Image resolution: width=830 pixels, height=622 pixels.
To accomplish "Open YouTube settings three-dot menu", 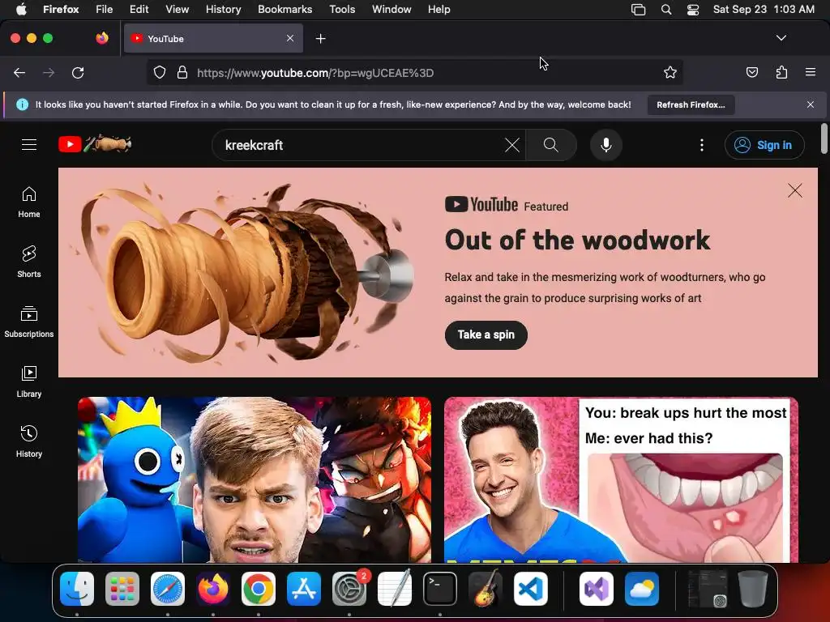I will tap(702, 145).
